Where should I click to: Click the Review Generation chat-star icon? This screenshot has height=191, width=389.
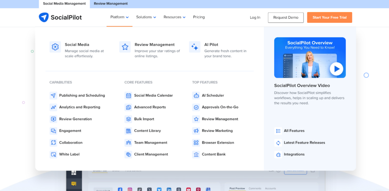tap(53, 119)
